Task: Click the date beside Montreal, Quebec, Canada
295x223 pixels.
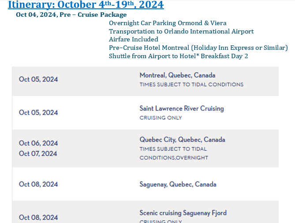Action: click(x=38, y=79)
